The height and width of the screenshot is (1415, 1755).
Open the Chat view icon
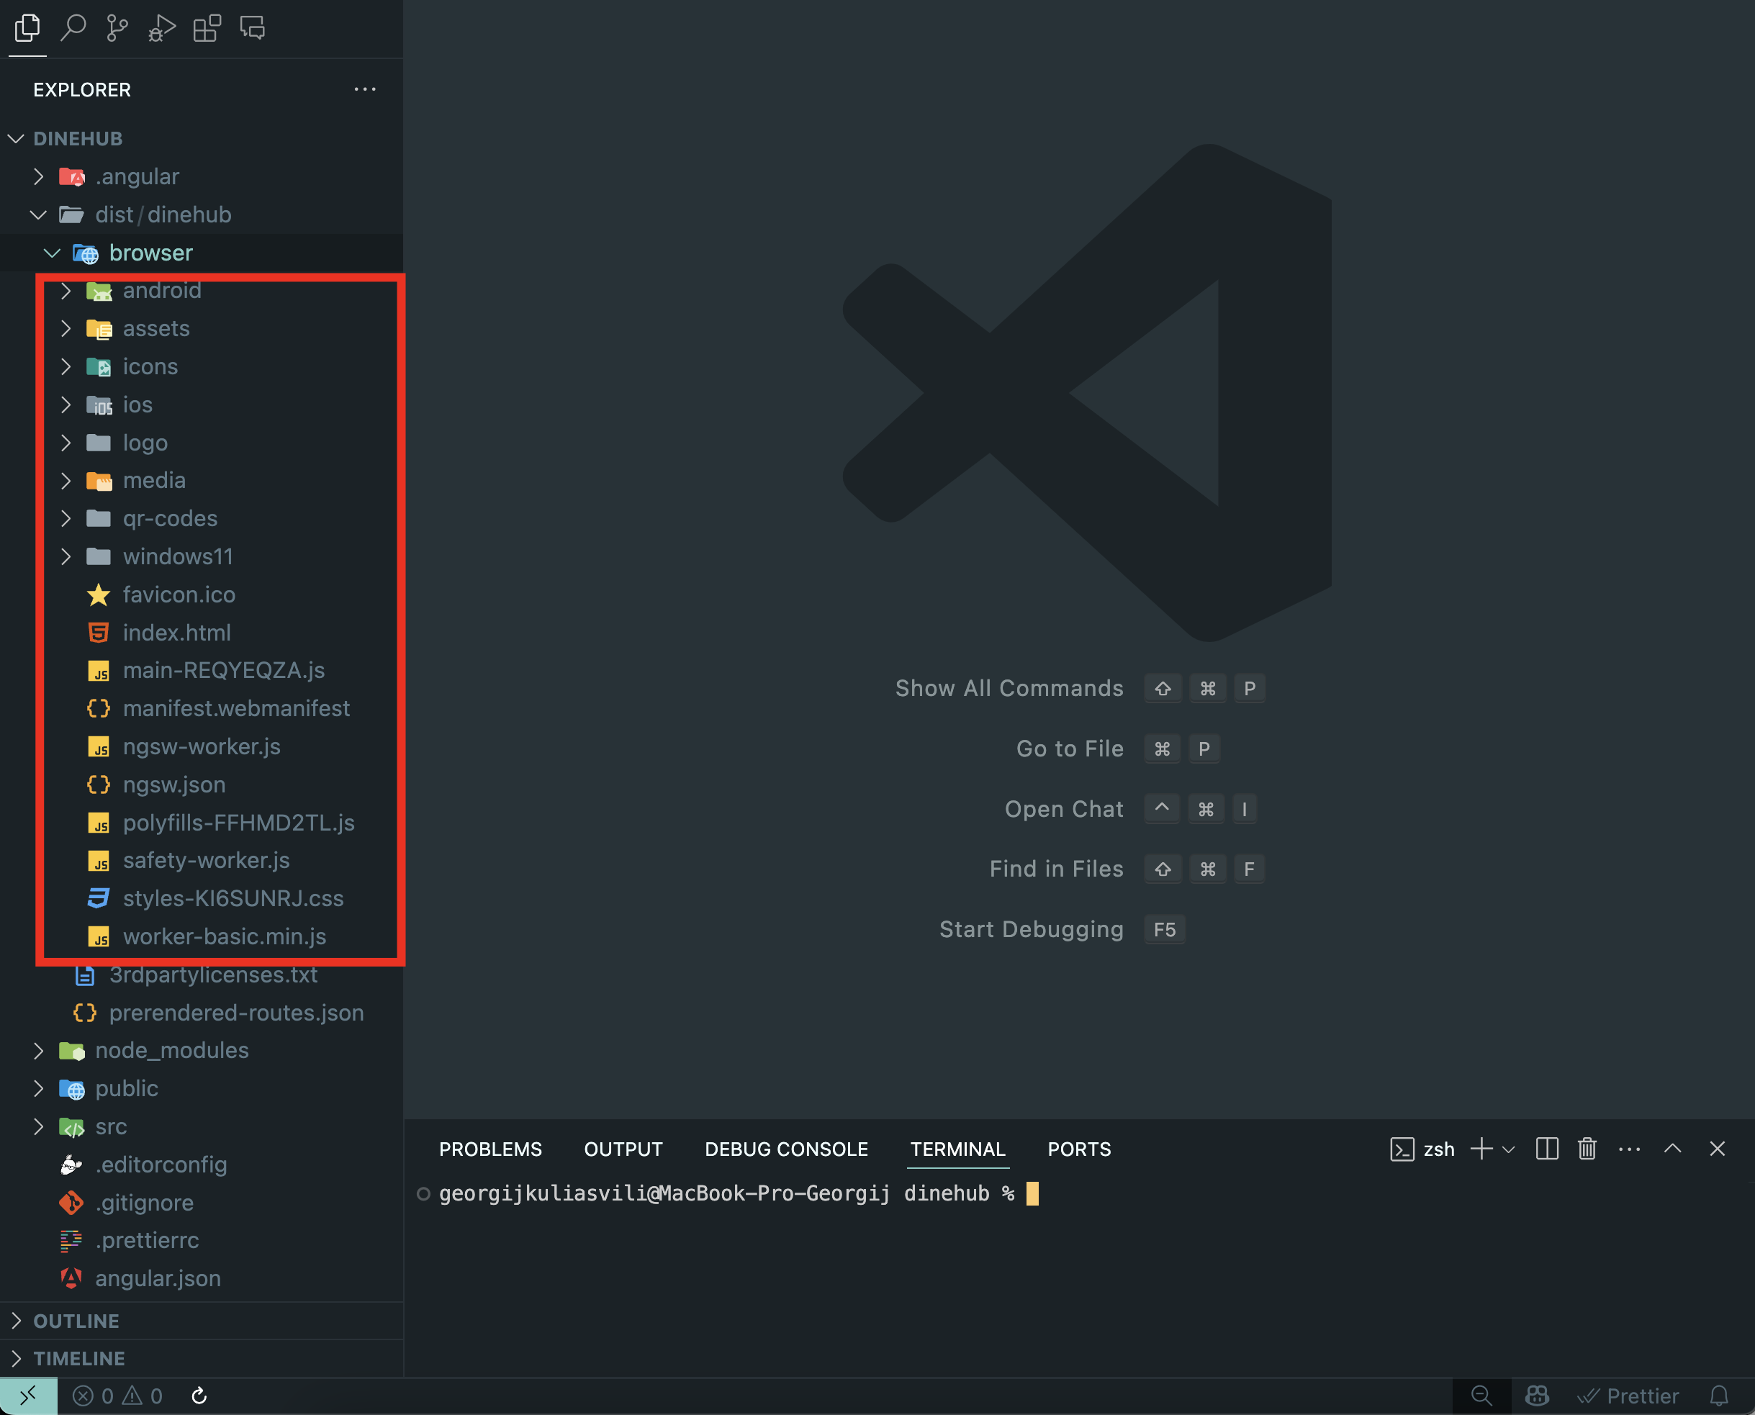253,28
